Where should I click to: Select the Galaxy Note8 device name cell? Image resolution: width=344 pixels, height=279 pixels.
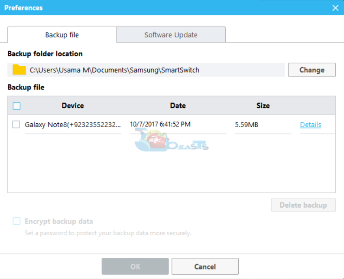pyautogui.click(x=73, y=125)
